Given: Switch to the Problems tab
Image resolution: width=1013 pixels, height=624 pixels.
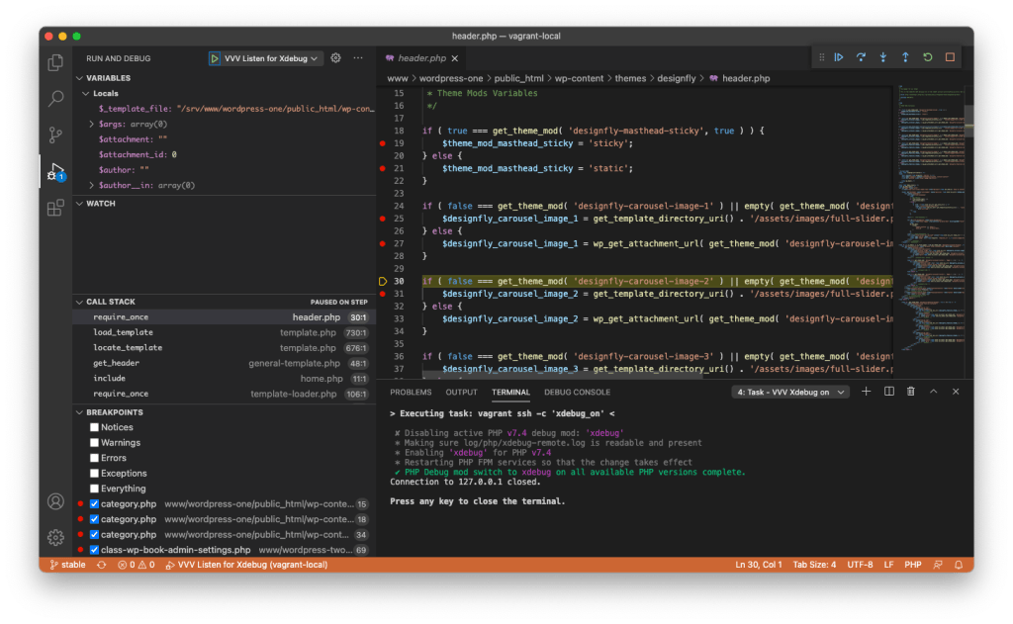Looking at the screenshot, I should [x=411, y=393].
